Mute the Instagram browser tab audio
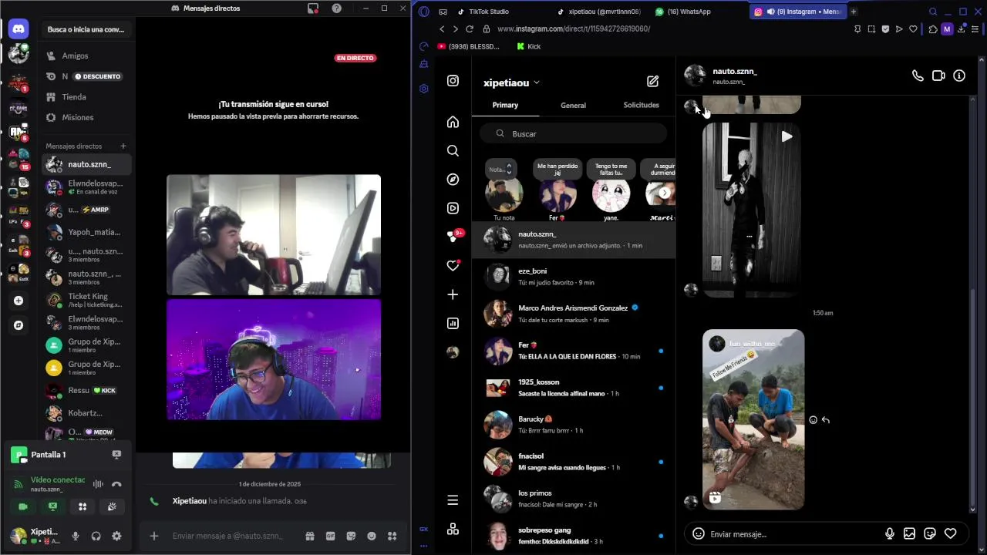 tap(771, 12)
